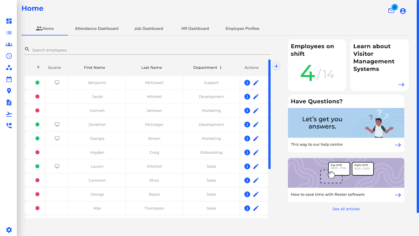Viewport: 419px width, 236px height.
Task: View info for Benjamin McDowell
Action: [x=247, y=83]
